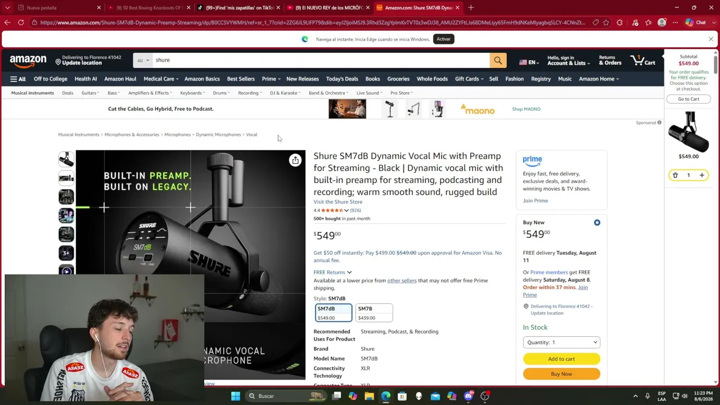Click the Copilot Chat icon in browser

(x=696, y=22)
